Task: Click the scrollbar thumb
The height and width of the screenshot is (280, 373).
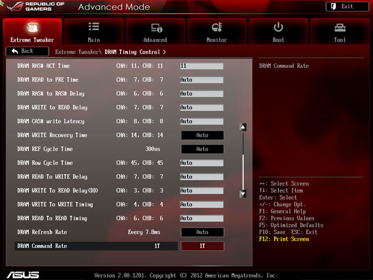Action: click(x=243, y=172)
